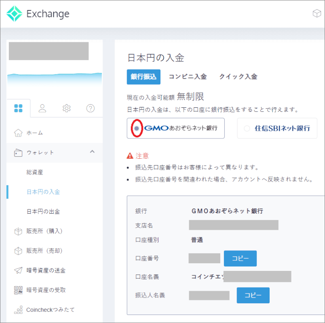Open 暗号資産の受取 page

46,290
